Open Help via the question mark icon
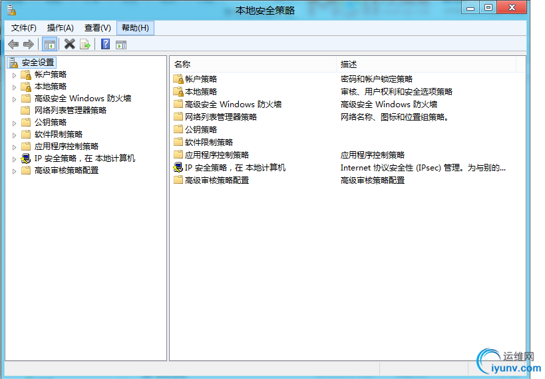The width and height of the screenshot is (545, 379). (105, 44)
